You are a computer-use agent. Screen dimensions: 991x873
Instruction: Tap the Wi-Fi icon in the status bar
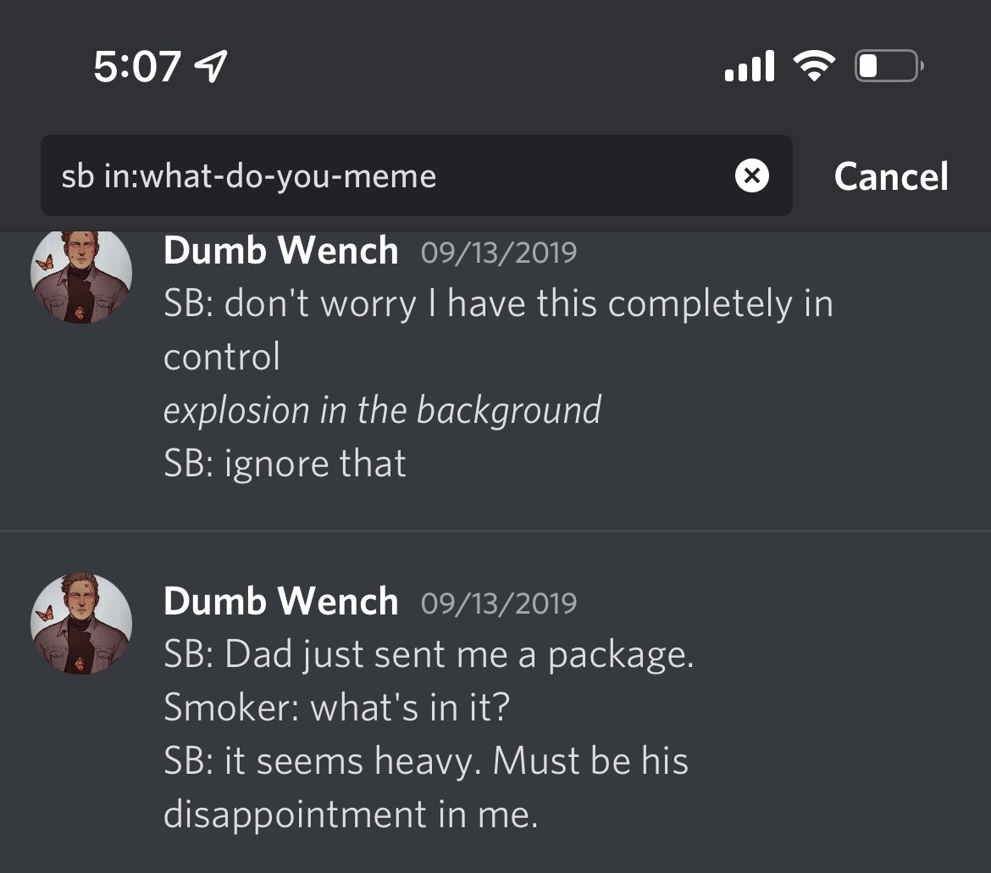click(813, 66)
